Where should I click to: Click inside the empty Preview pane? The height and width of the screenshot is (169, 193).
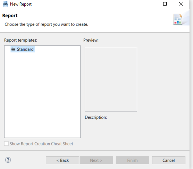(111, 79)
